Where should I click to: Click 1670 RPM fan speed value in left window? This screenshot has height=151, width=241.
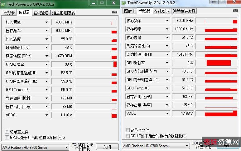63,56
